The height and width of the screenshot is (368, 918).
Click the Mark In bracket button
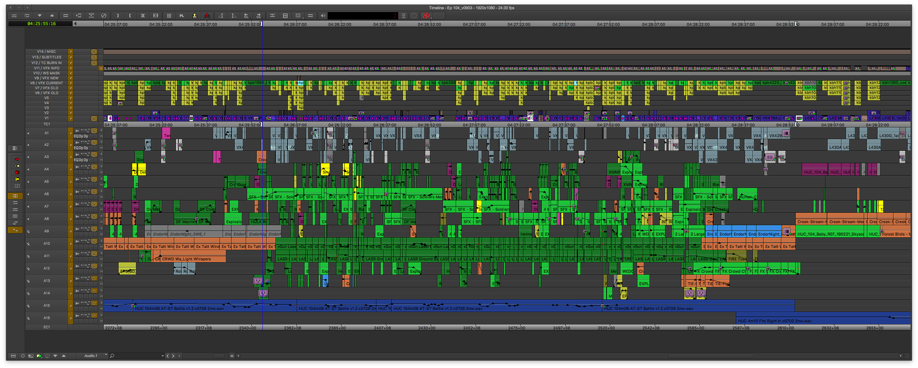coord(117,15)
